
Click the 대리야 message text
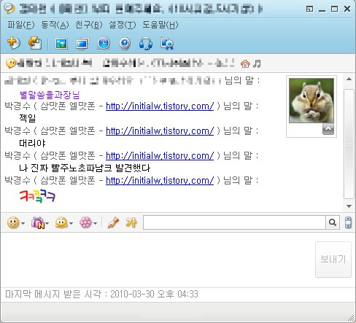pyautogui.click(x=32, y=143)
